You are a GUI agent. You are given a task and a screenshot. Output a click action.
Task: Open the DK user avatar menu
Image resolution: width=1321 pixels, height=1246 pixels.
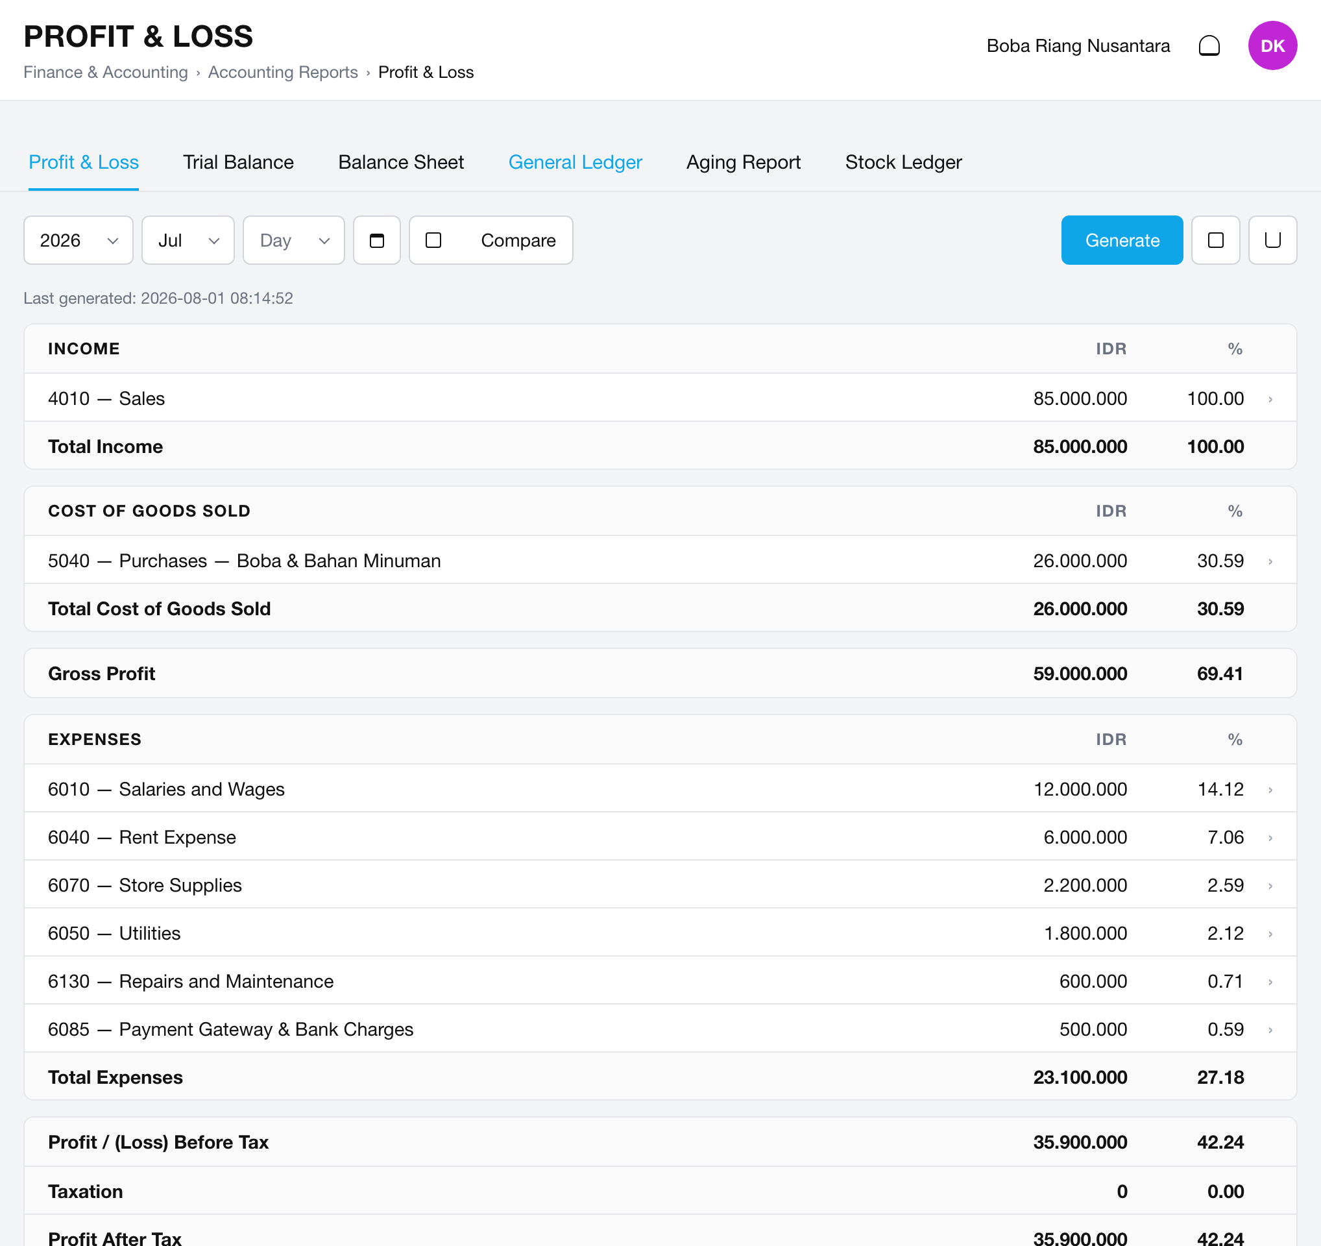click(x=1272, y=46)
